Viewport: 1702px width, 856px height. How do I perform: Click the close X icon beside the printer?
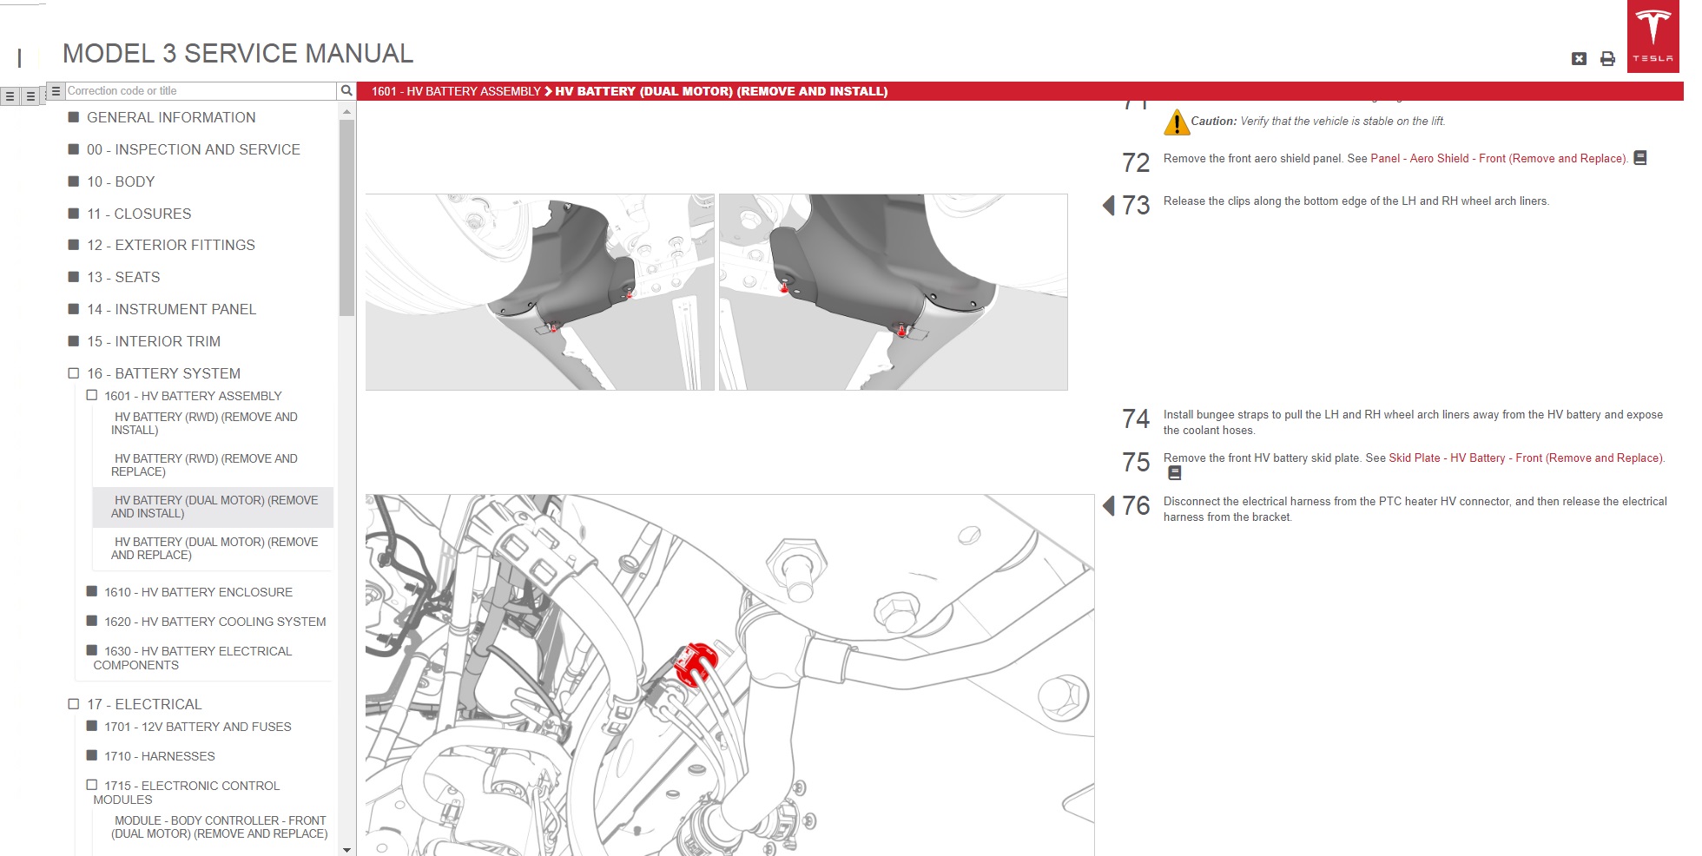pyautogui.click(x=1579, y=58)
